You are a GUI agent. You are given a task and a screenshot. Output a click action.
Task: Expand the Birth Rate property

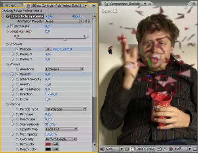point(8,26)
